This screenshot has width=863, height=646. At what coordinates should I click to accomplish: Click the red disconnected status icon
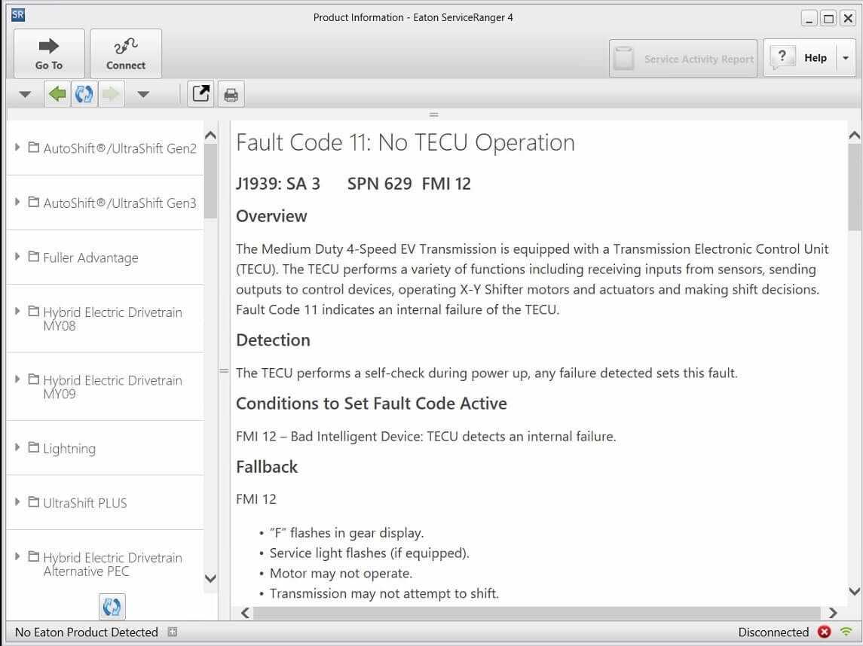[x=825, y=632]
